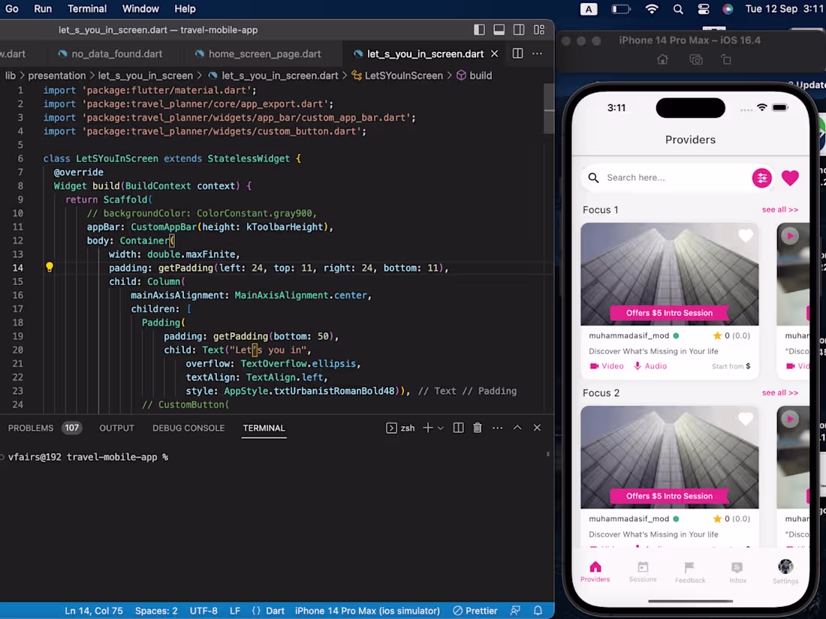Open a new terminal with the plus icon
Screen dimensions: 826x619
point(429,428)
